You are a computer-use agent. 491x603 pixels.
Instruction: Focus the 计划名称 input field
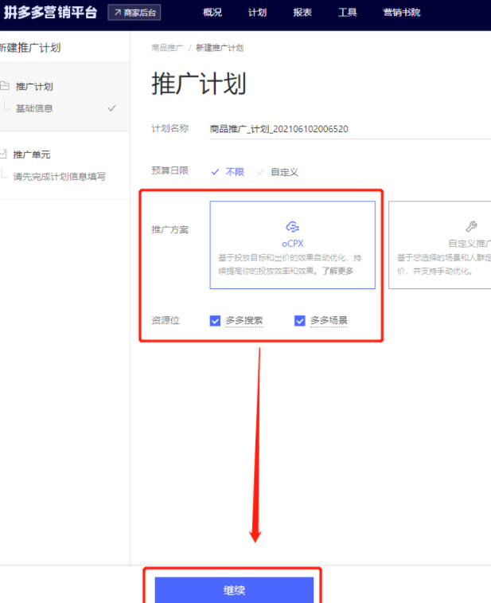point(350,129)
